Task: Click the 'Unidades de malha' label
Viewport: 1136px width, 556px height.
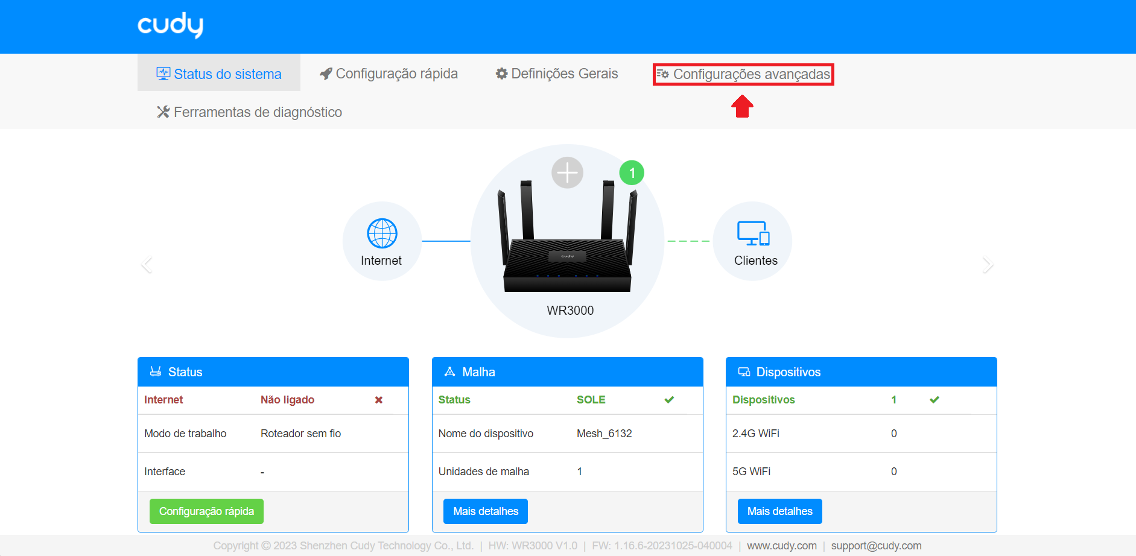Action: click(483, 472)
